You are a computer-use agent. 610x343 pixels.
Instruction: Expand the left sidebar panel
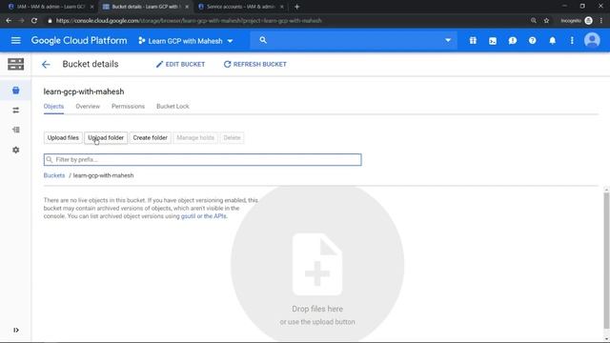pos(15,330)
